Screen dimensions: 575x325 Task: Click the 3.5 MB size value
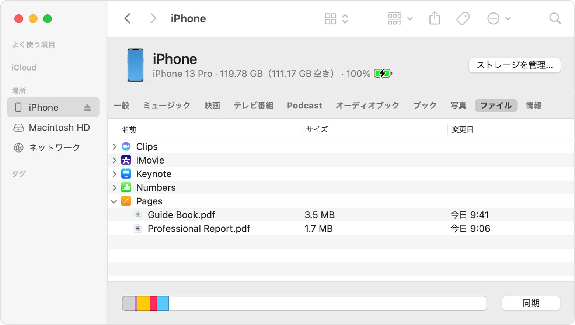[x=320, y=215]
